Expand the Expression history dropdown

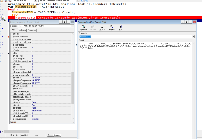click(193, 37)
